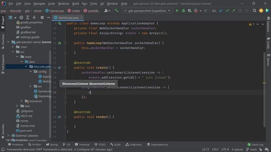Click the override gutter icon beside create()
271x152 pixels.
coord(59,68)
